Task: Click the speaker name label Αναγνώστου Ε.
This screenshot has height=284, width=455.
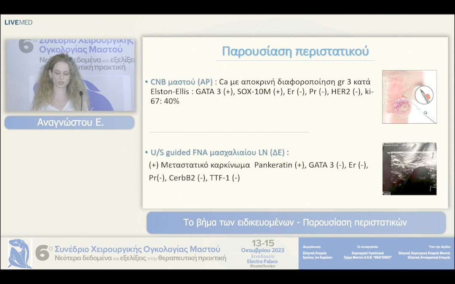Action: point(70,123)
